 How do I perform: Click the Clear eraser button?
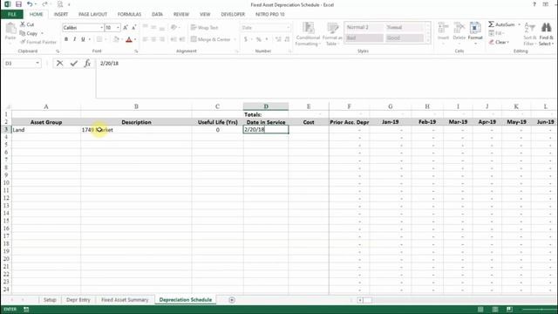click(x=499, y=42)
